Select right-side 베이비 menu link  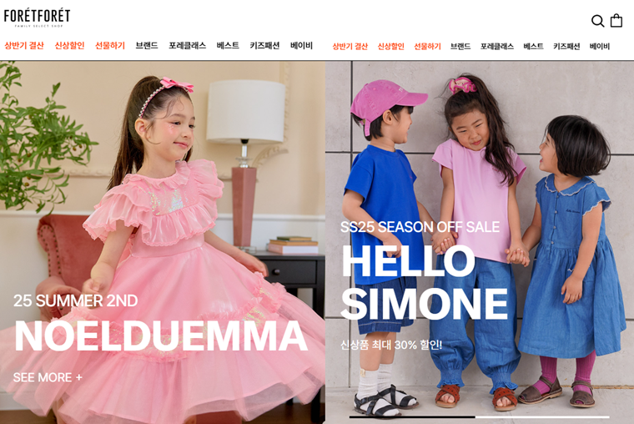(x=600, y=47)
